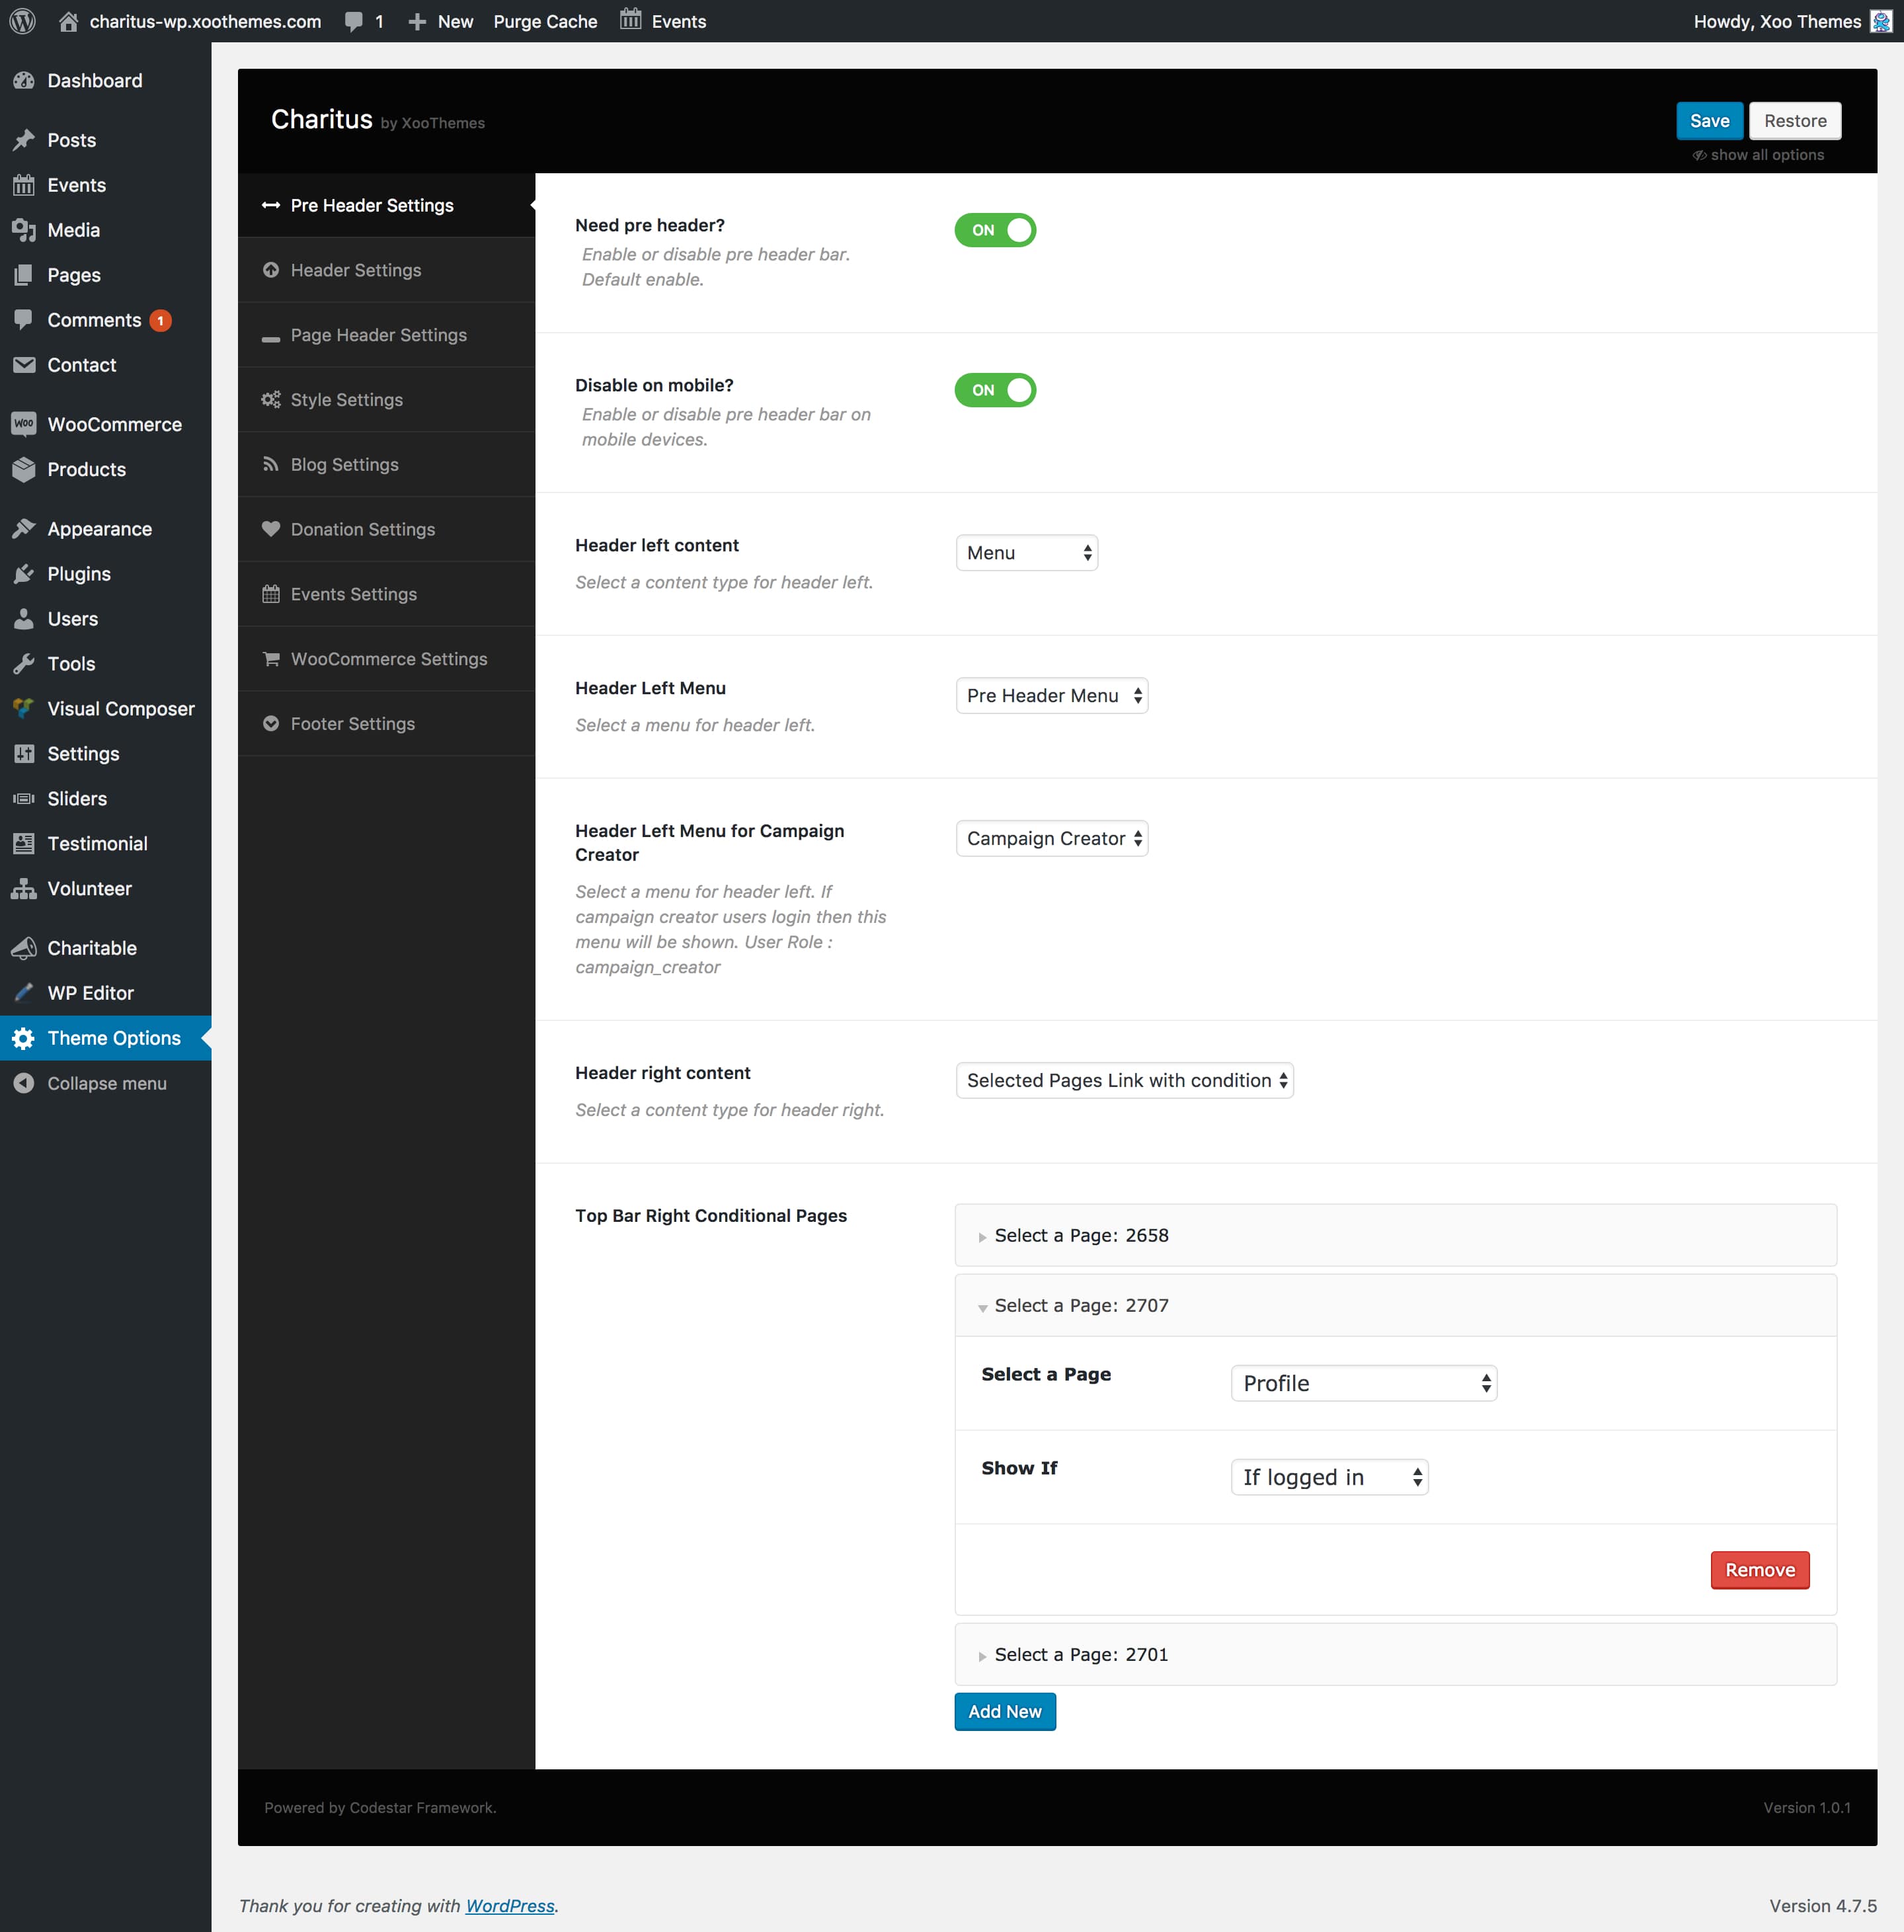Click user avatar next to Howdy

[1880, 21]
